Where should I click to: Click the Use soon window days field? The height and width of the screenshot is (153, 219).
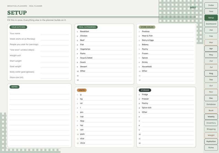click(55, 50)
